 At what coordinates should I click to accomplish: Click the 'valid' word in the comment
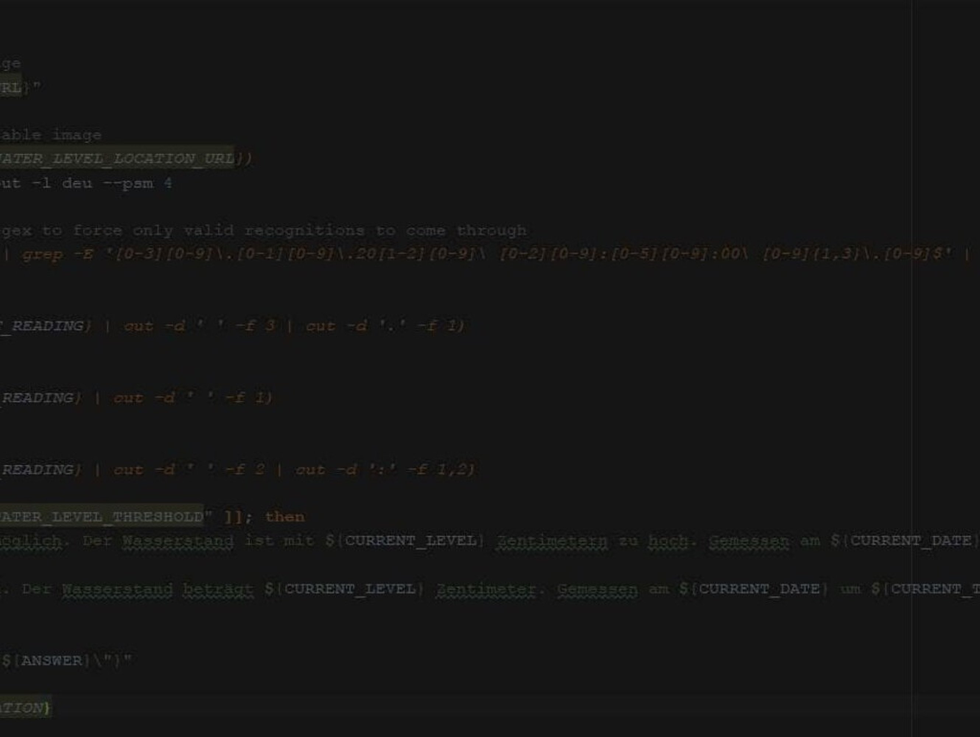coord(209,231)
